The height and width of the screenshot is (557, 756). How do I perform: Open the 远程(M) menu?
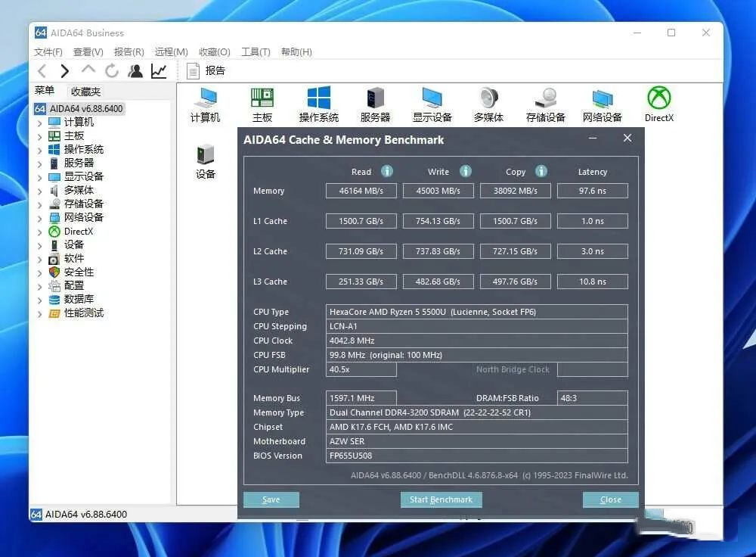tap(171, 51)
